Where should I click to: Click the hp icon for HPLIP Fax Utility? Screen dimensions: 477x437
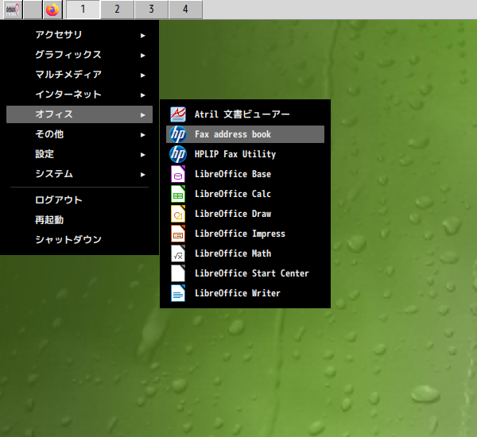178,154
